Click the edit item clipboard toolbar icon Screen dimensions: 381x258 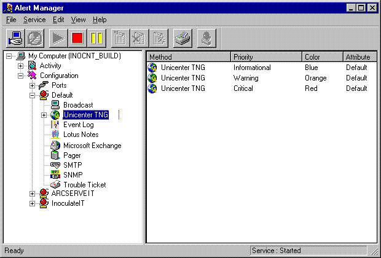159,38
